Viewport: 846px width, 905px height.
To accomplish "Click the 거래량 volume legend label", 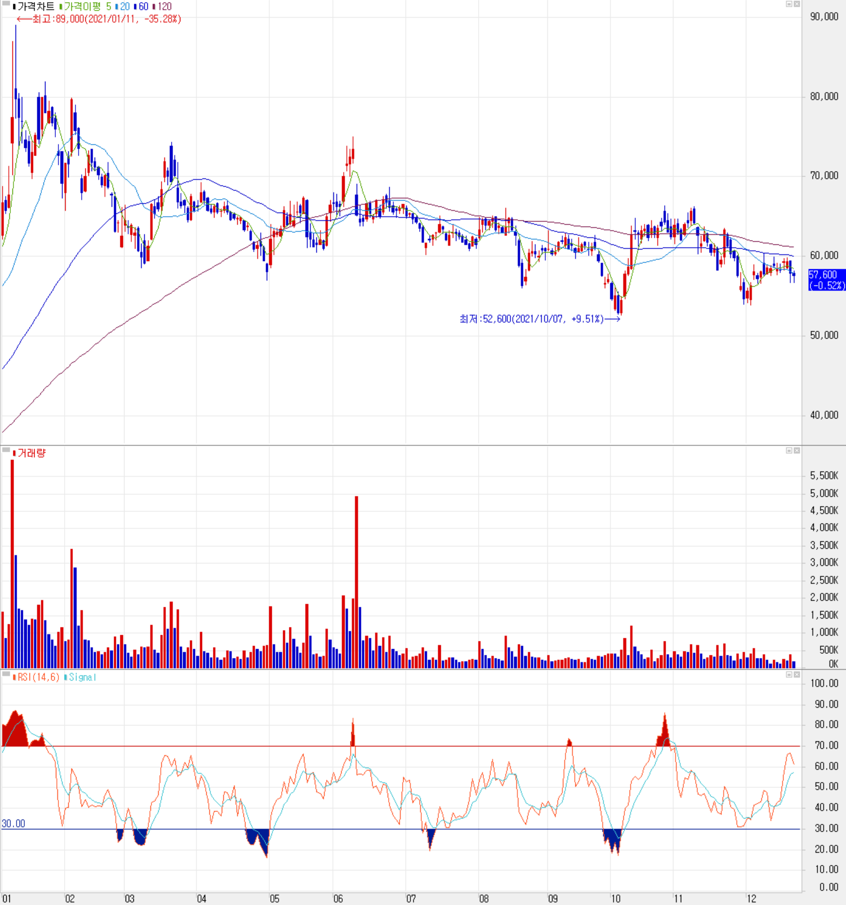I will tap(29, 453).
